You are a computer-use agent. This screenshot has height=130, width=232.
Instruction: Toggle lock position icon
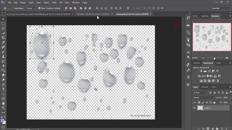click(x=207, y=103)
